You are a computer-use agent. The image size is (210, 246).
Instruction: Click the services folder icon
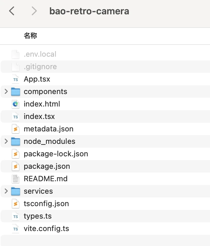[x=16, y=191]
